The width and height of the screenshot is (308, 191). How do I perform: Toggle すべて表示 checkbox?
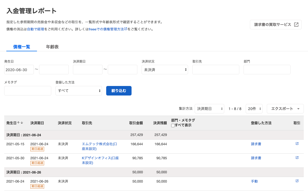[x=173, y=125]
